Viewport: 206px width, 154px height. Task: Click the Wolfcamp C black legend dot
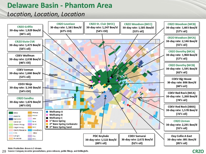tap(47, 118)
